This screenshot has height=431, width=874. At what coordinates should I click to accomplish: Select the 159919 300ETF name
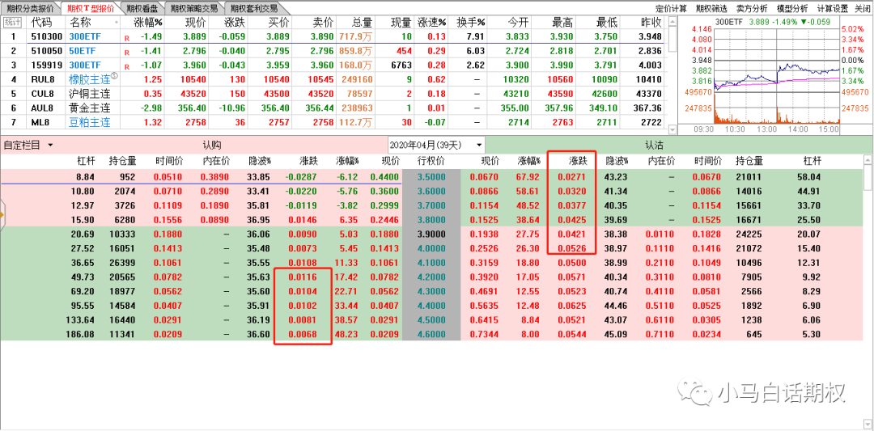coord(85,65)
